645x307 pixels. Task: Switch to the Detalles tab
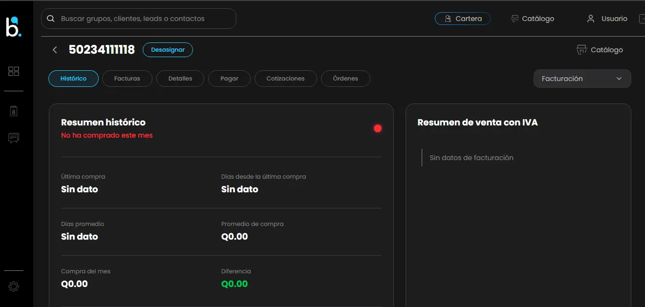(x=180, y=79)
